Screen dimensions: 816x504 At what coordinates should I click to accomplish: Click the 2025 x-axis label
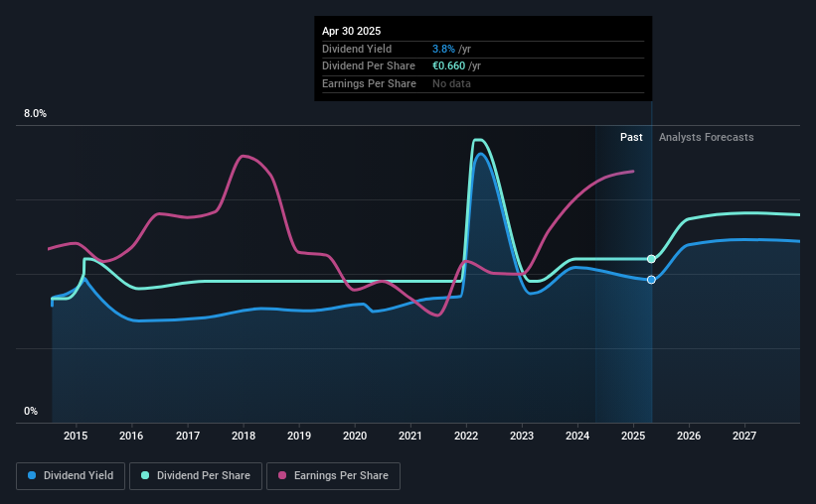click(633, 436)
